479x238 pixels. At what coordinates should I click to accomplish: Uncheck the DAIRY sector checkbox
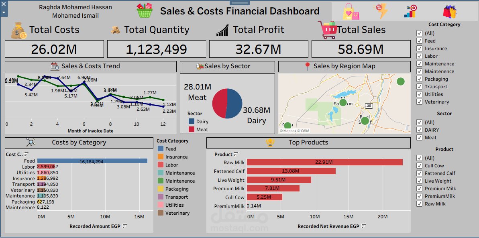pos(419,130)
